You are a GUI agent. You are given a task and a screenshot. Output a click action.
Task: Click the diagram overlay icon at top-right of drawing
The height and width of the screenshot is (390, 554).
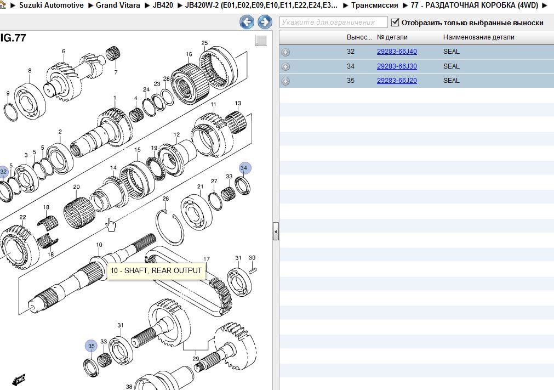(x=261, y=41)
